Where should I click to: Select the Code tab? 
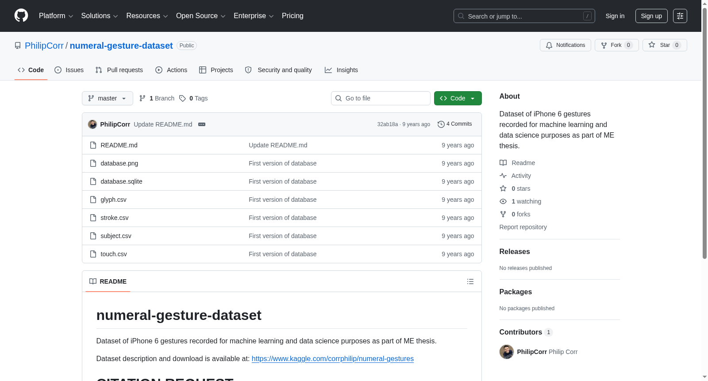[31, 70]
